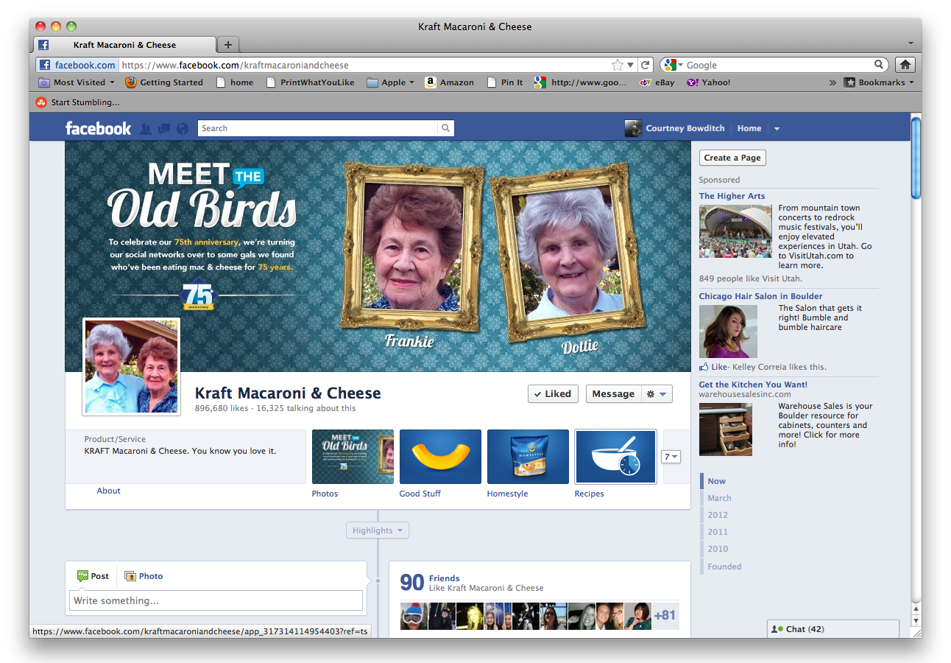
Task: Open the gear dropdown next to Message
Action: tap(657, 394)
